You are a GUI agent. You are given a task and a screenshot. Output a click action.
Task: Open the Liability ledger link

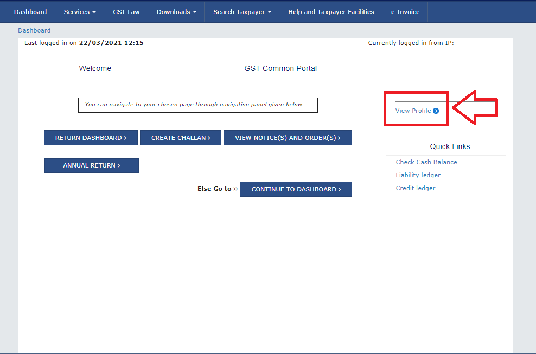pyautogui.click(x=418, y=175)
